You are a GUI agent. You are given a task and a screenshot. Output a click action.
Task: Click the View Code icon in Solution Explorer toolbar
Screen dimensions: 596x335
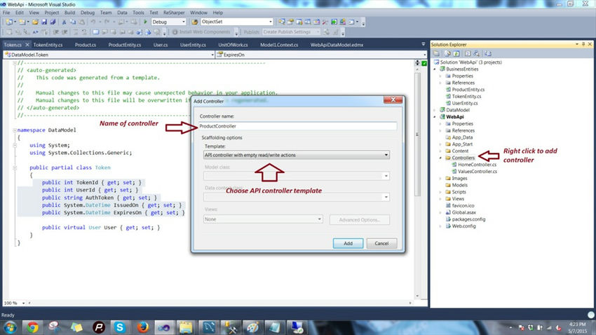468,53
